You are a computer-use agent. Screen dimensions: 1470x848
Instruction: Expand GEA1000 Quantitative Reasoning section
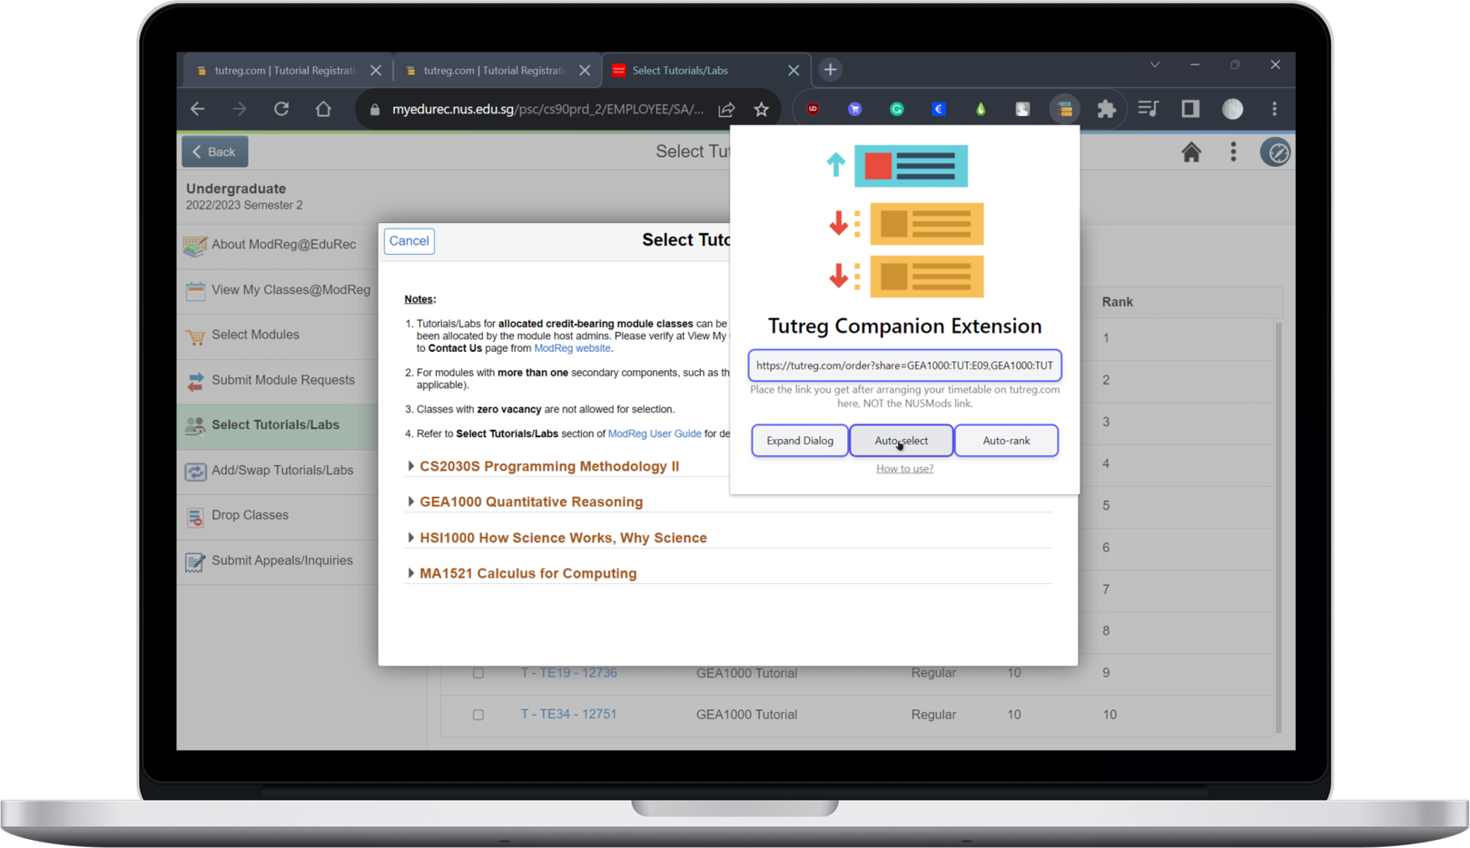(x=530, y=502)
